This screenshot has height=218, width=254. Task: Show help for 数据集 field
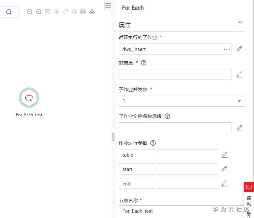(144, 63)
